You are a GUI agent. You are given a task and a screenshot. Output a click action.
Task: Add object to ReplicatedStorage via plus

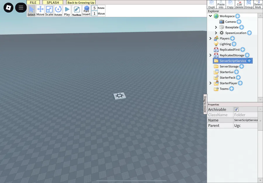[247, 55]
